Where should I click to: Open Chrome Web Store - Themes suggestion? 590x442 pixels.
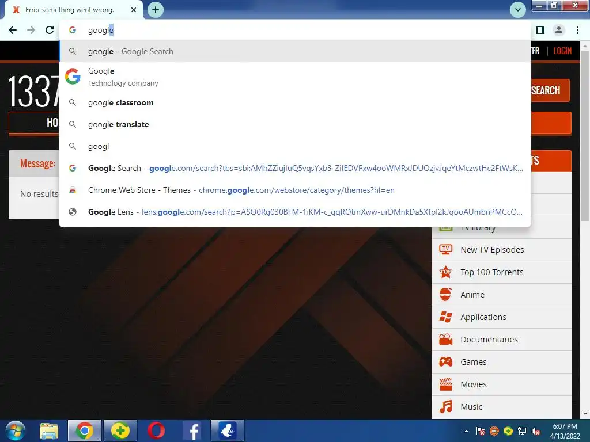[x=295, y=190]
